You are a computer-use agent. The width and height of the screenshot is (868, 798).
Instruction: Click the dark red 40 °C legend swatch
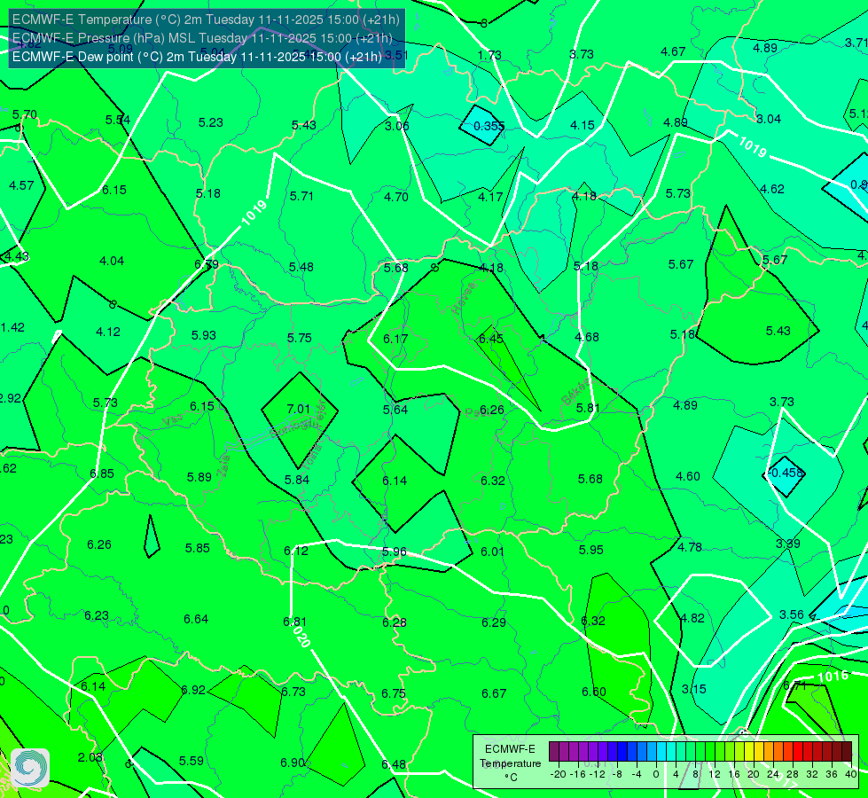click(x=847, y=752)
